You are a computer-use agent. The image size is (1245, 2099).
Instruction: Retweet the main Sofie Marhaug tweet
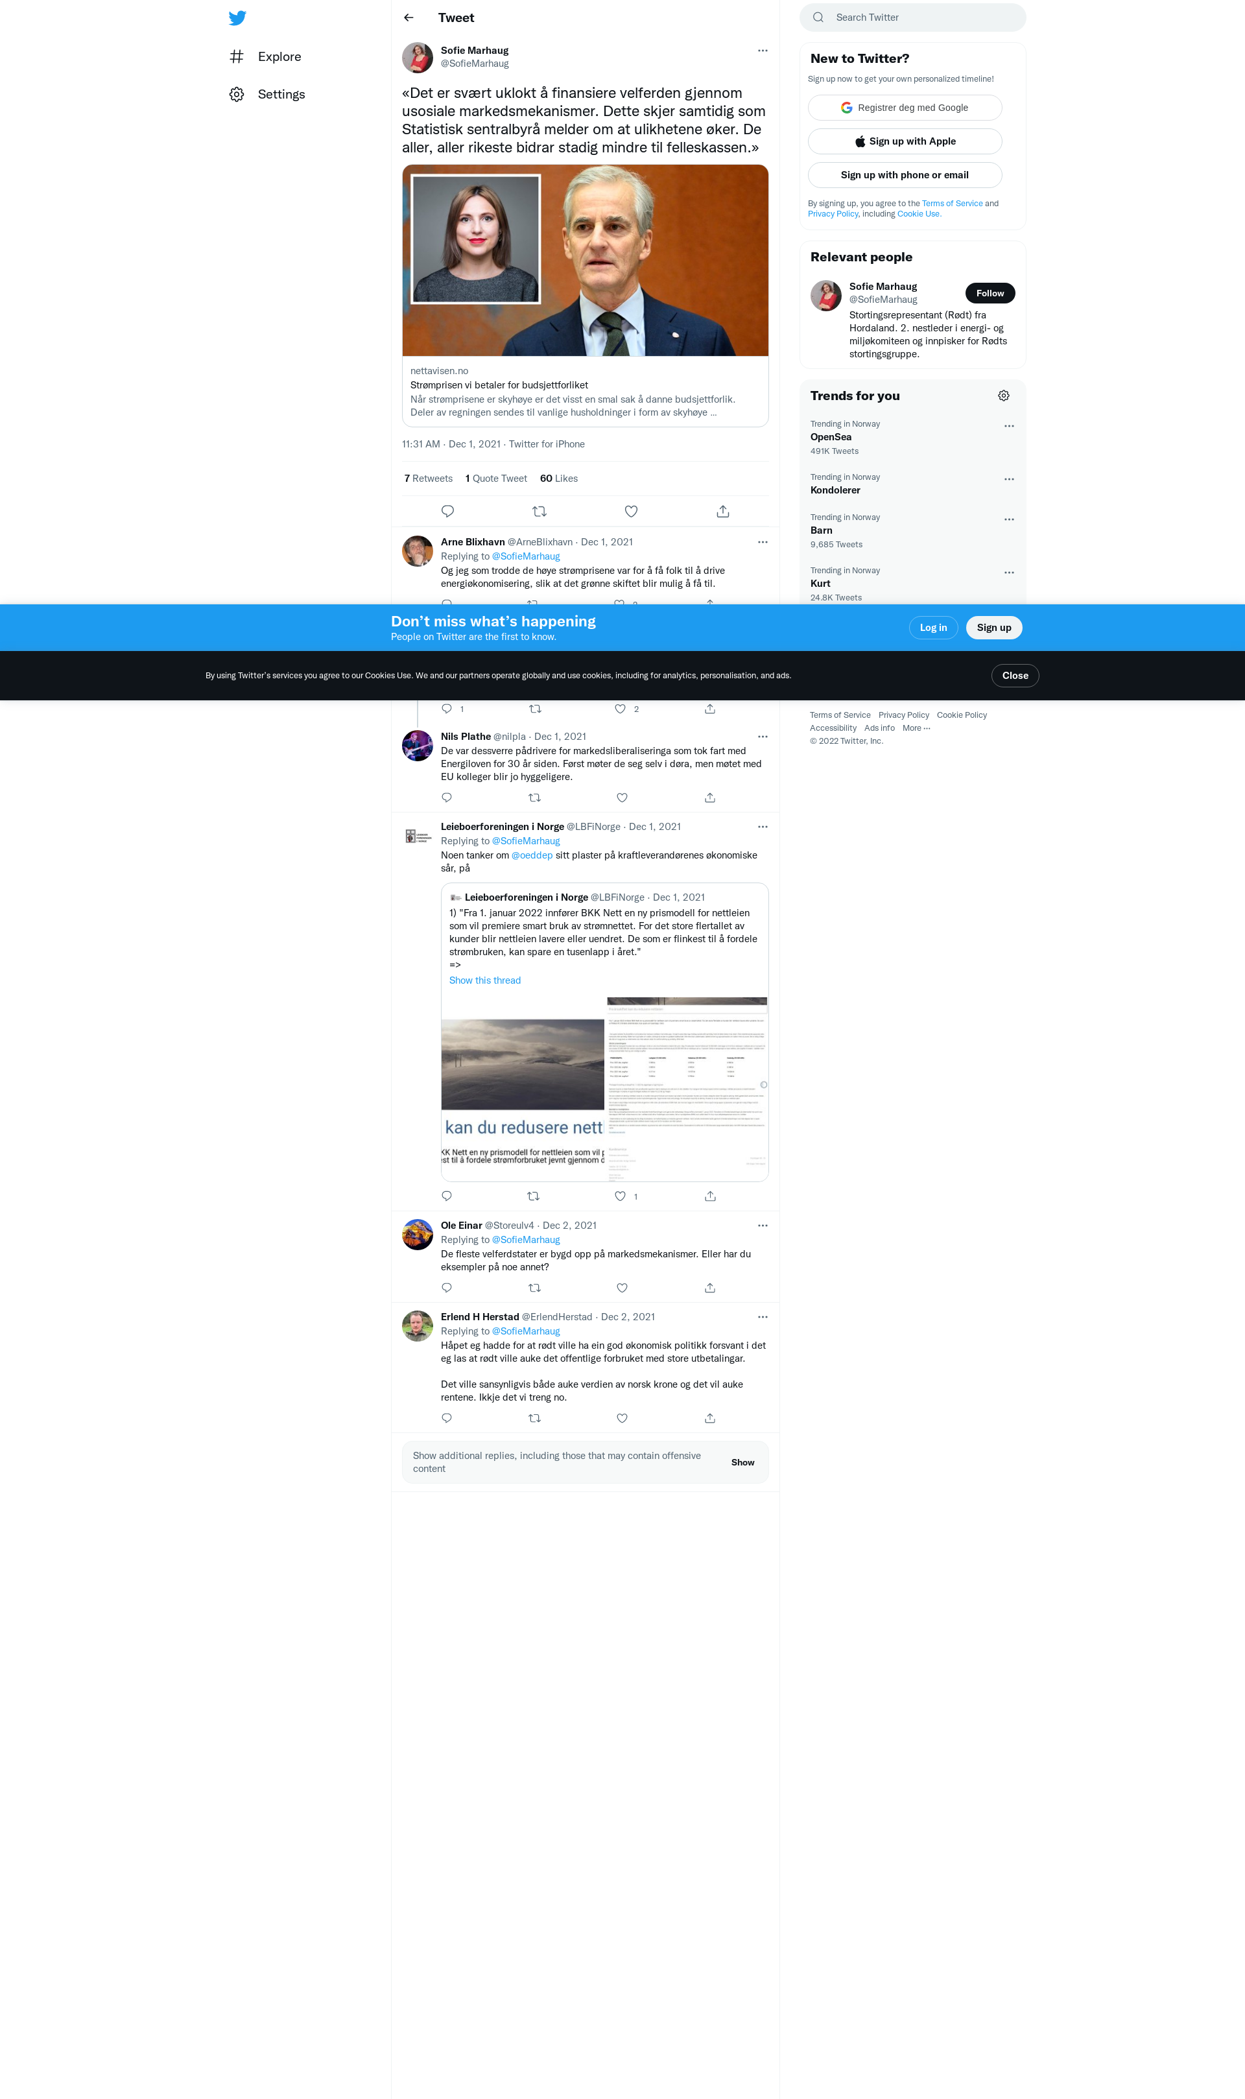(x=539, y=511)
